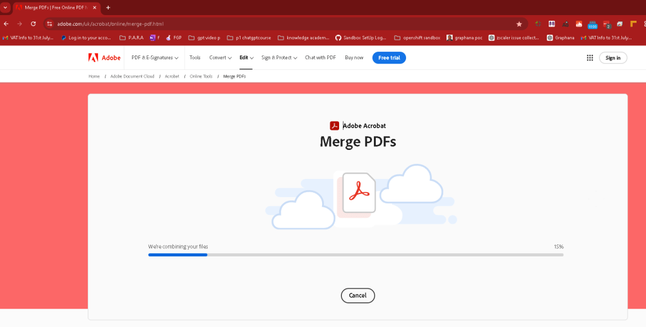
Task: Click the PDF document cloud illustration
Action: click(x=361, y=196)
